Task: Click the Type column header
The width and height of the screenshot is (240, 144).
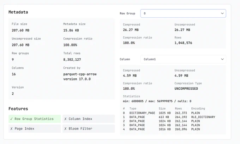Action: pyautogui.click(x=133, y=108)
